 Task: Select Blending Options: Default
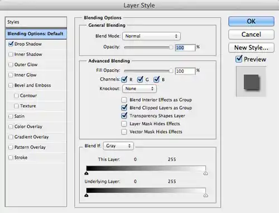tap(36, 34)
